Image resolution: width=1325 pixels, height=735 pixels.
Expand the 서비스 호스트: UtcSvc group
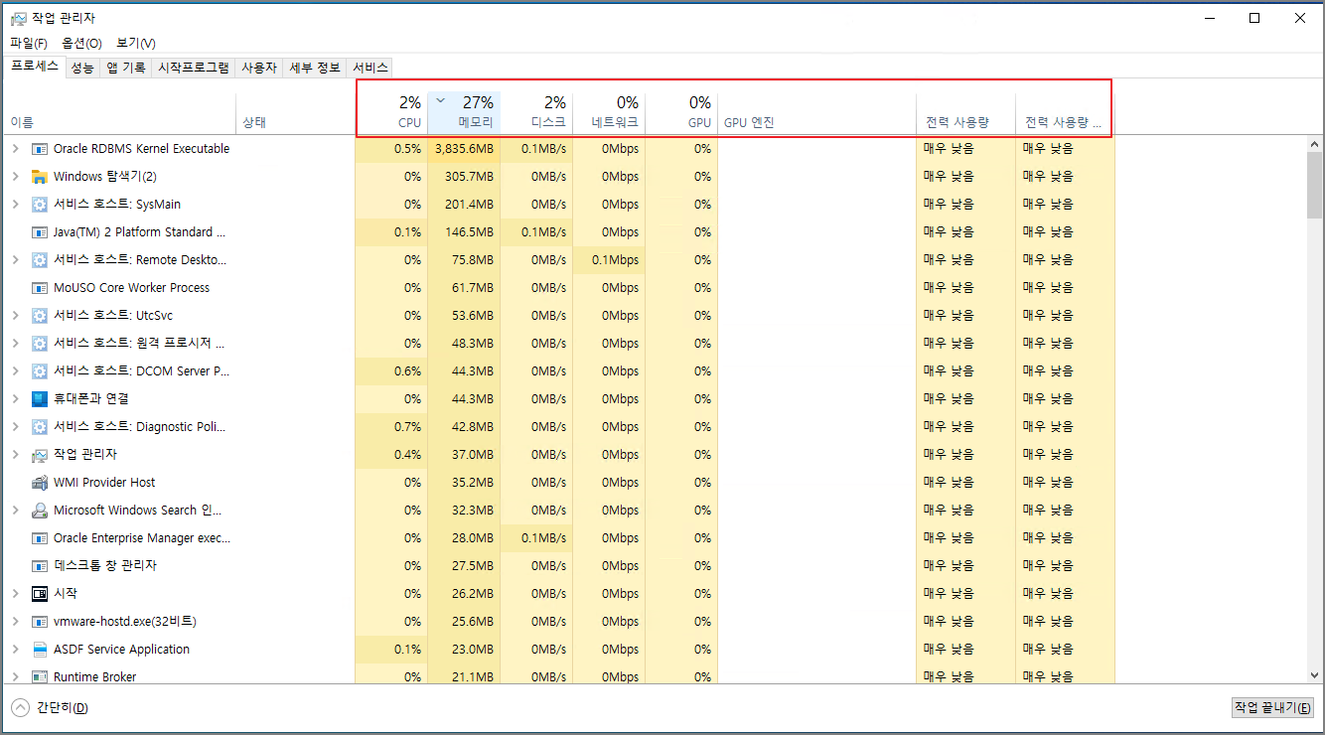(x=15, y=316)
